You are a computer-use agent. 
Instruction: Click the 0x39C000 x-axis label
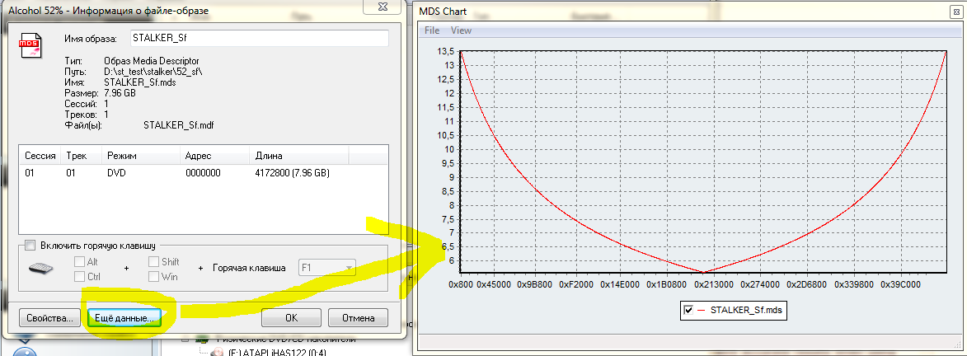[x=901, y=285]
